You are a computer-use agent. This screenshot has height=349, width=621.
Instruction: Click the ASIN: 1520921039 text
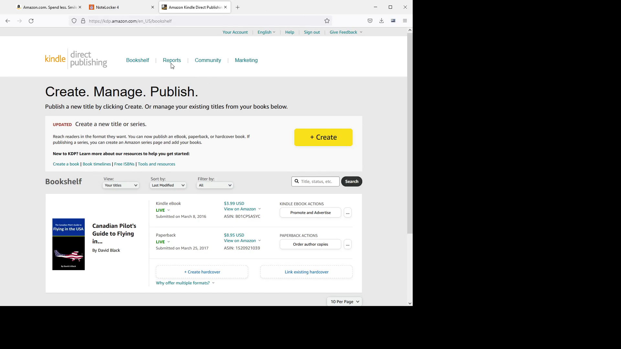point(242,248)
